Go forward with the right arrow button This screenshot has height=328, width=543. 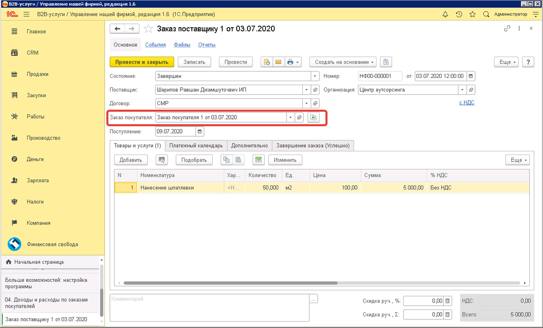coord(132,29)
